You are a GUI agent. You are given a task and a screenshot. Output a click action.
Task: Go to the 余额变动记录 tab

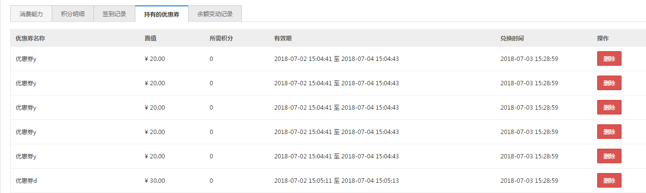point(215,14)
